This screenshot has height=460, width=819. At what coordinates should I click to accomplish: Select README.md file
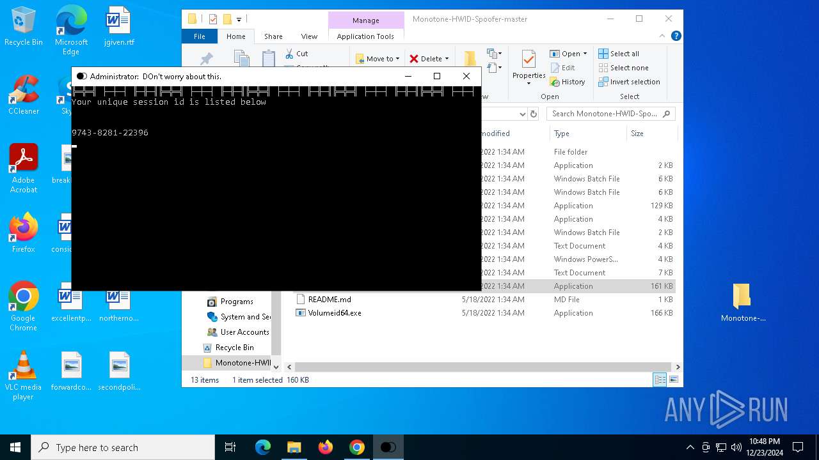[x=329, y=300]
